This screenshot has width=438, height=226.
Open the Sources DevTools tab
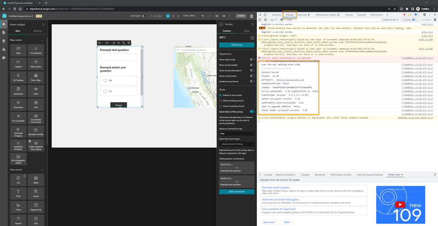pos(349,14)
